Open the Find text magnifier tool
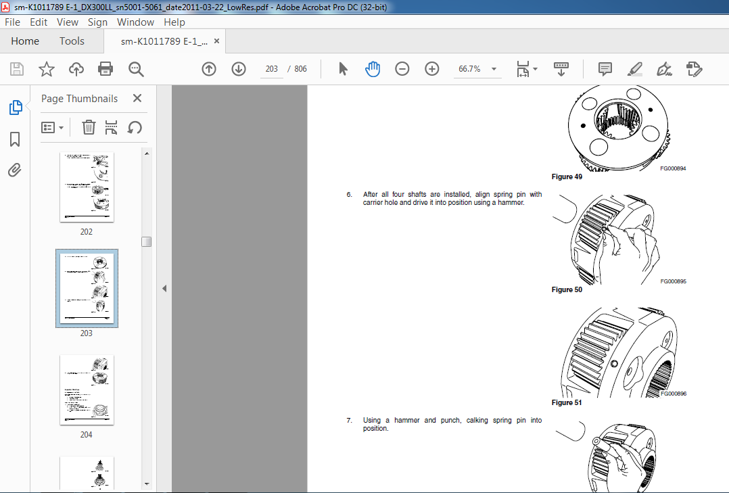 (x=136, y=69)
